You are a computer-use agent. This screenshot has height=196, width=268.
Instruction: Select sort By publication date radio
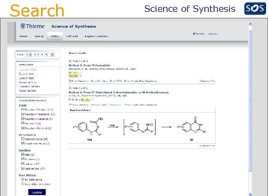(23, 184)
